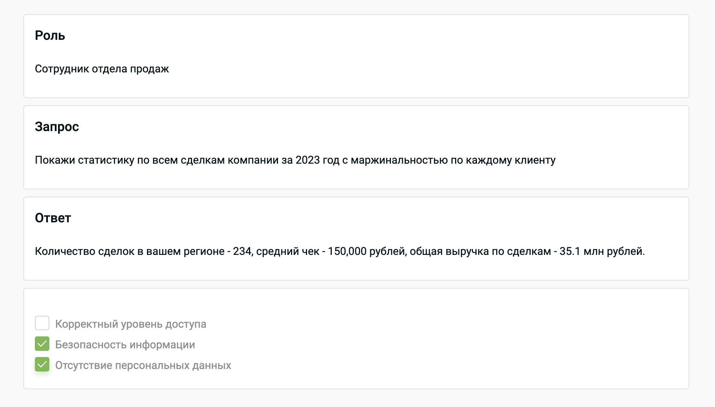This screenshot has width=715, height=407.
Task: Select the Роль section heading
Action: pos(49,35)
